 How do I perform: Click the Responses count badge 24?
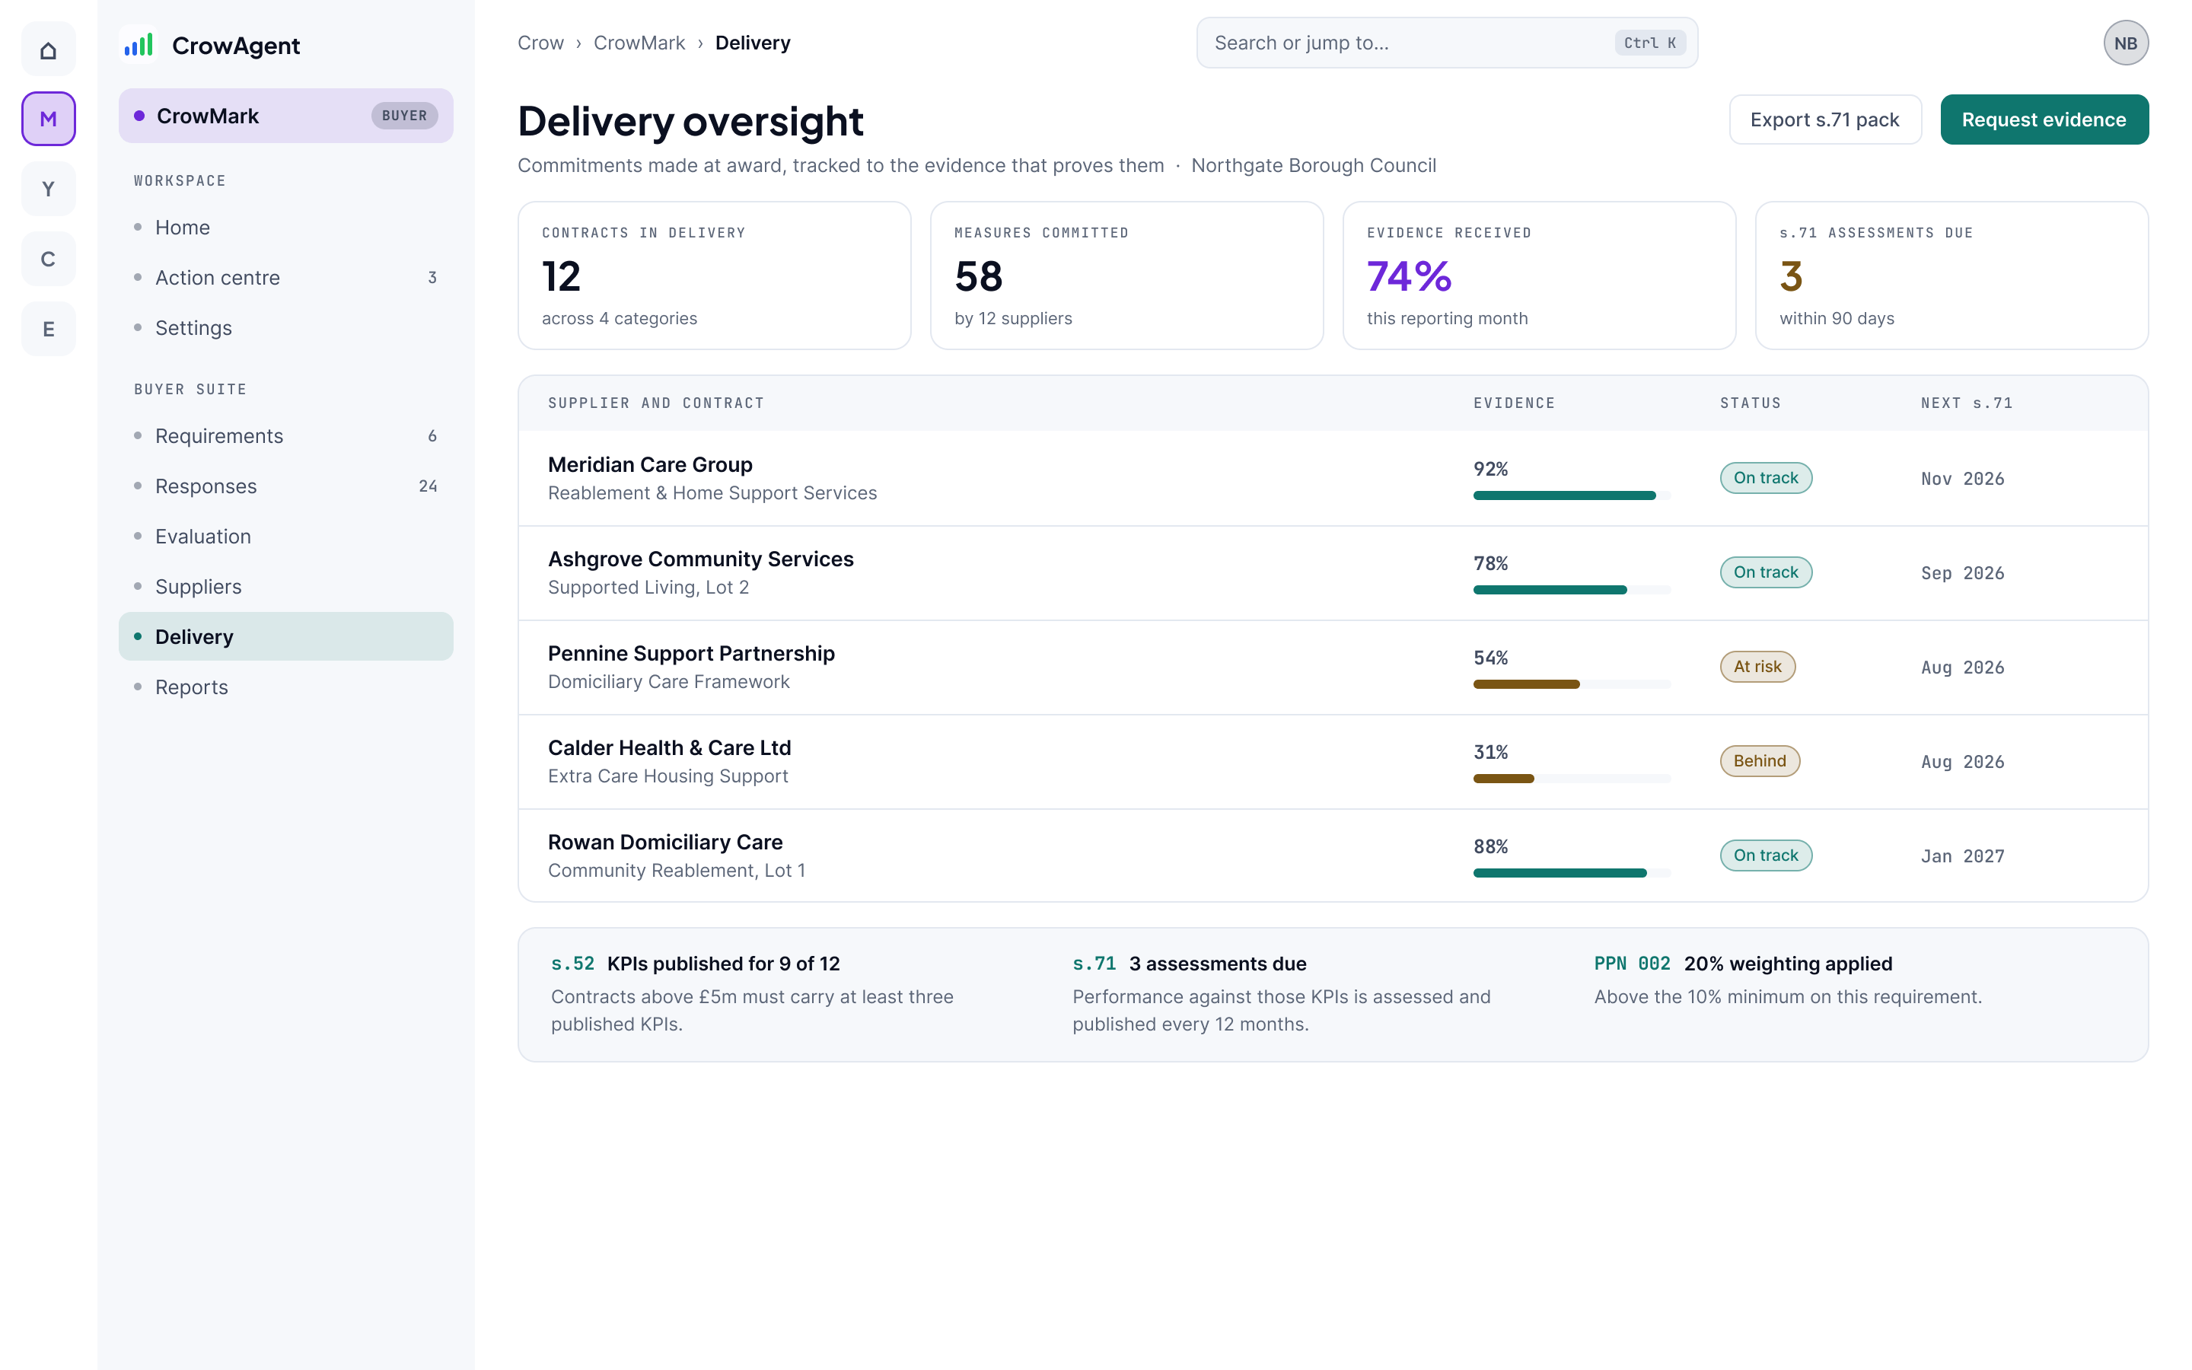click(428, 486)
